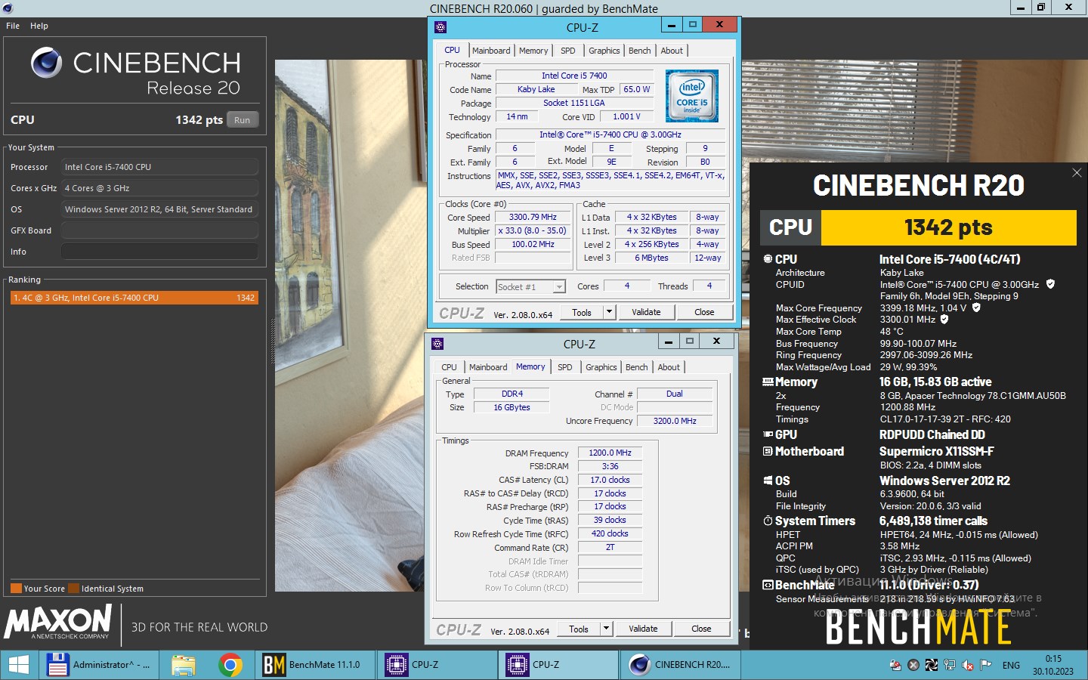The width and height of the screenshot is (1088, 680).
Task: Select About tab in lower CPU-Z window
Action: [669, 367]
